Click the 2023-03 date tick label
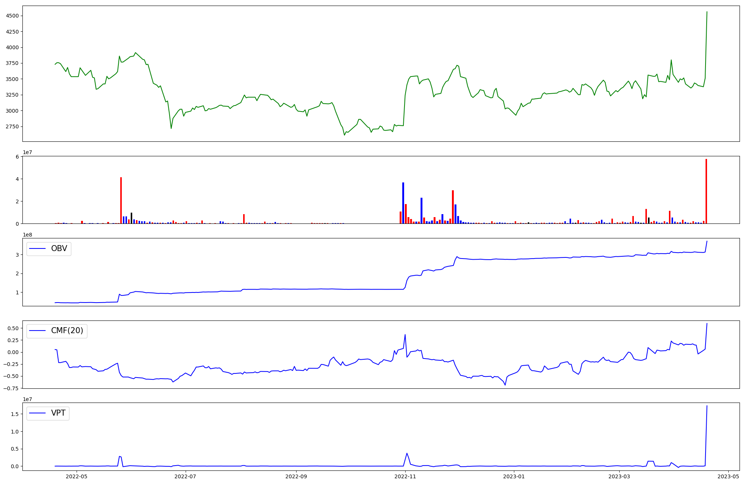The height and width of the screenshot is (485, 747). pyautogui.click(x=619, y=476)
